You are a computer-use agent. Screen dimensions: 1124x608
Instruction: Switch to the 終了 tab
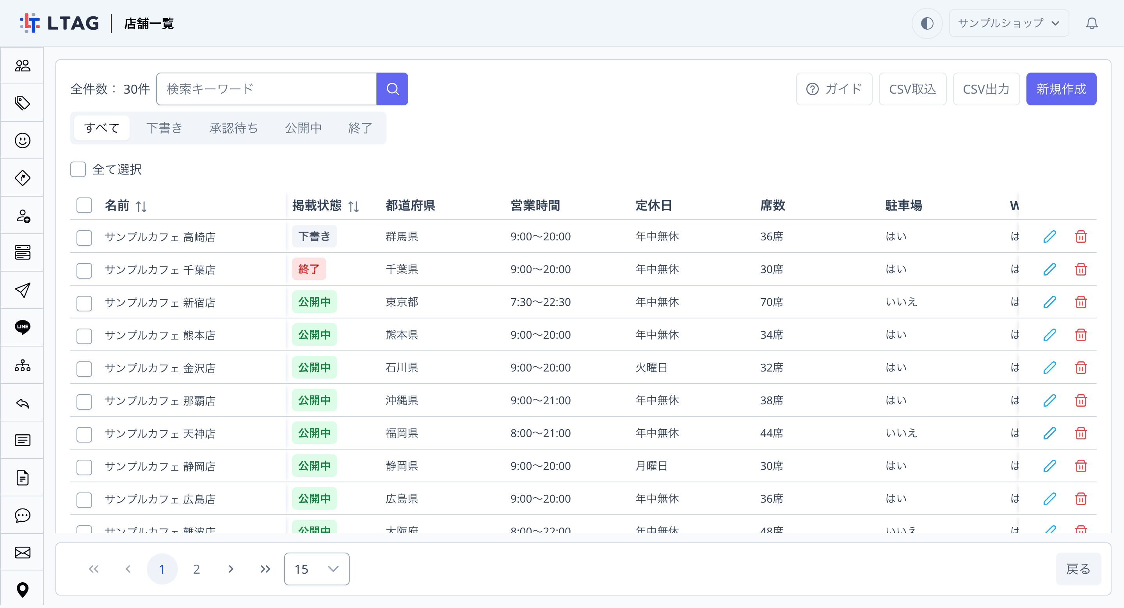pos(360,128)
